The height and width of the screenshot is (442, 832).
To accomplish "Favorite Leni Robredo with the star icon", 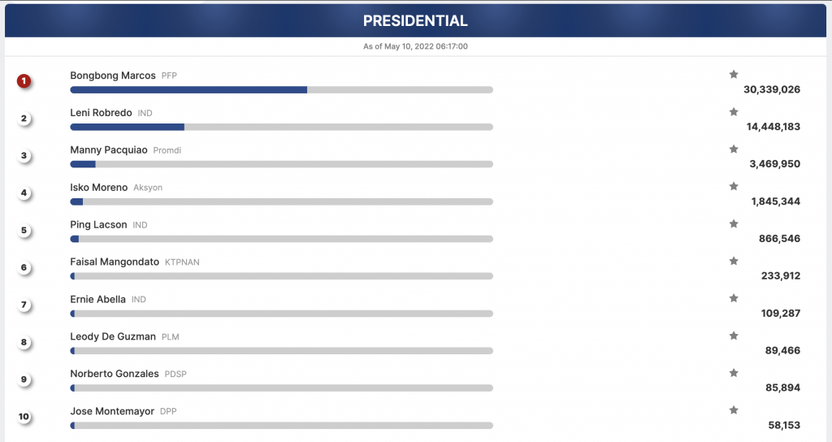I will [x=734, y=111].
